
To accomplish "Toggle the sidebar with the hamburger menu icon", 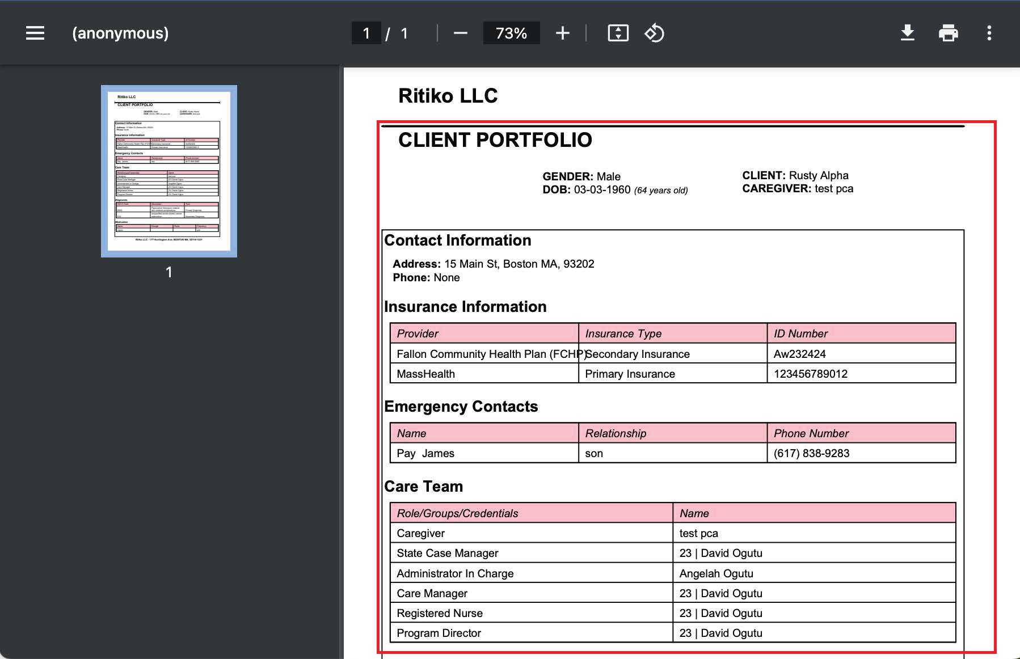I will [35, 33].
